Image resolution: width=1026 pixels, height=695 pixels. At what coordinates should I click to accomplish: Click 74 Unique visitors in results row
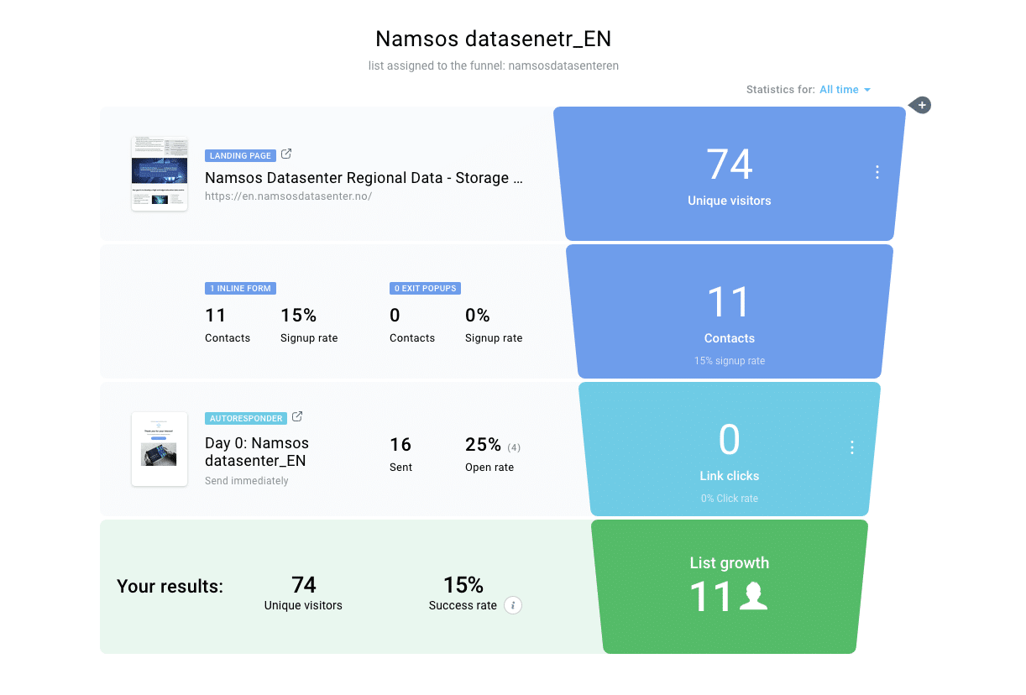tap(303, 584)
